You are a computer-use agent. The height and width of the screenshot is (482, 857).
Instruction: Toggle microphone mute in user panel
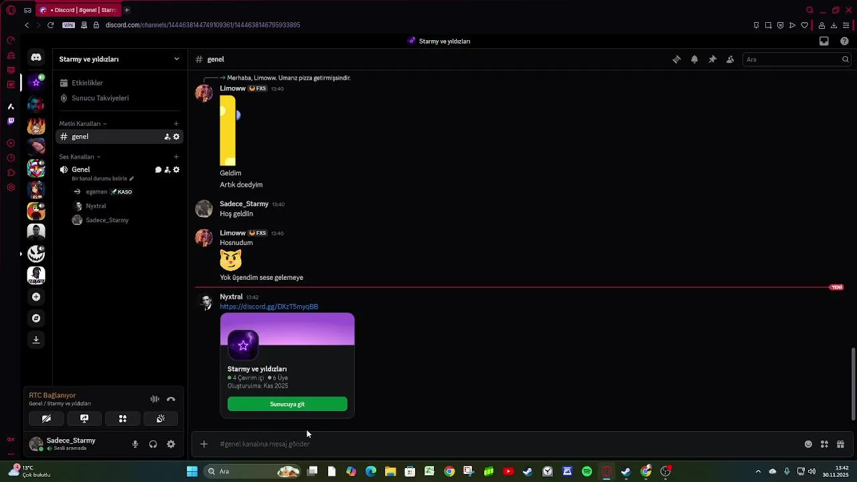point(135,444)
